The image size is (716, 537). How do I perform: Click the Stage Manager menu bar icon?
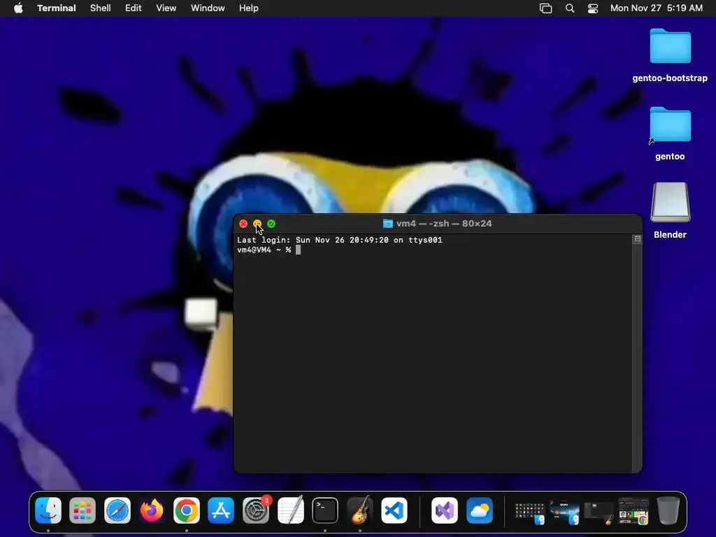(545, 8)
